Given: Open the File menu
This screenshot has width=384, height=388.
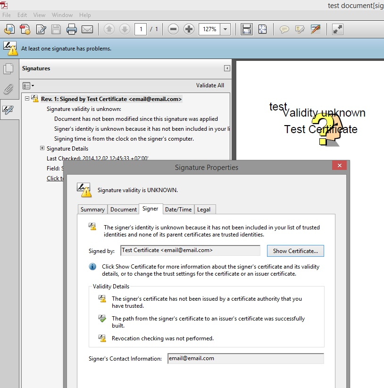Looking at the screenshot, I should pos(7,15).
